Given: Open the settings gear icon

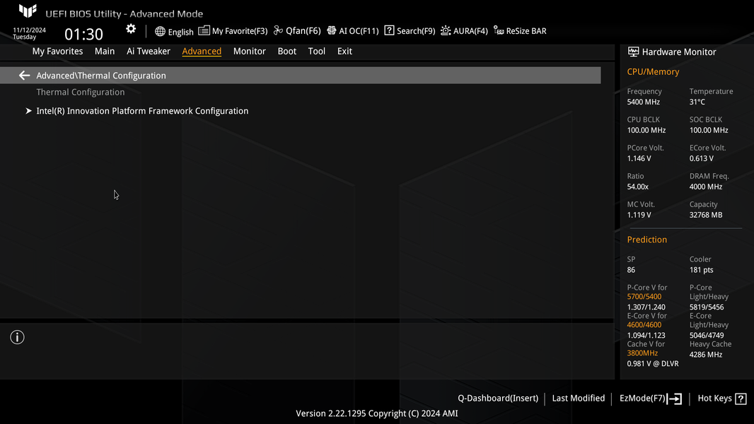Looking at the screenshot, I should [x=131, y=29].
